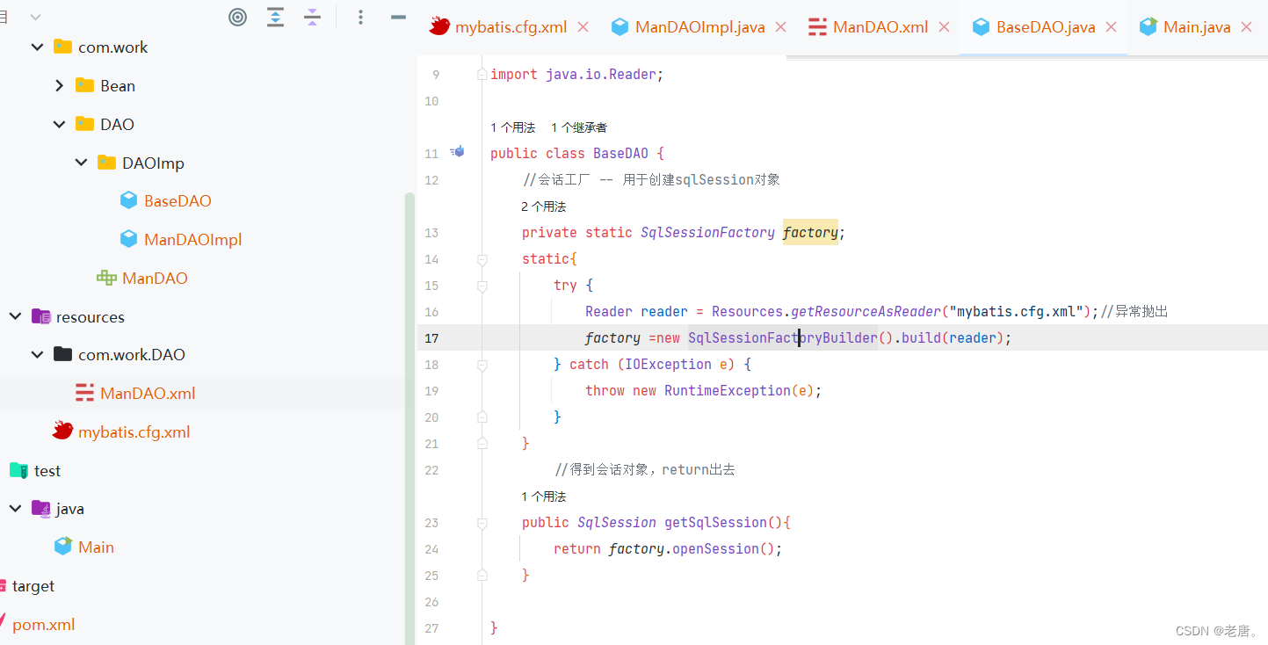
Task: Close the BaseDAO.java tab
Action: click(x=1111, y=27)
